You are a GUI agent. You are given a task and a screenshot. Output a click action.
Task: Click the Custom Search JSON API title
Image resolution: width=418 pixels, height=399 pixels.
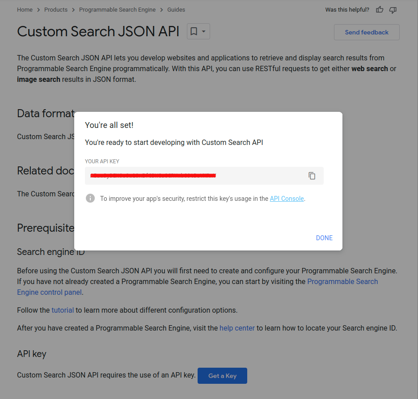98,31
